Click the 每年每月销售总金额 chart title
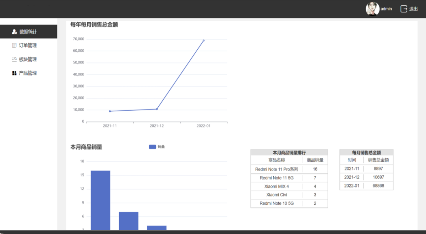This screenshot has height=234, width=426. [x=94, y=24]
